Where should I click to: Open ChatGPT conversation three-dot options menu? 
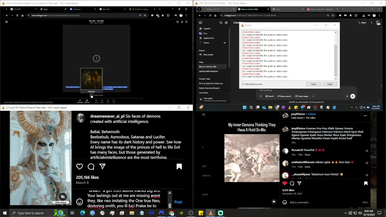click(372, 23)
